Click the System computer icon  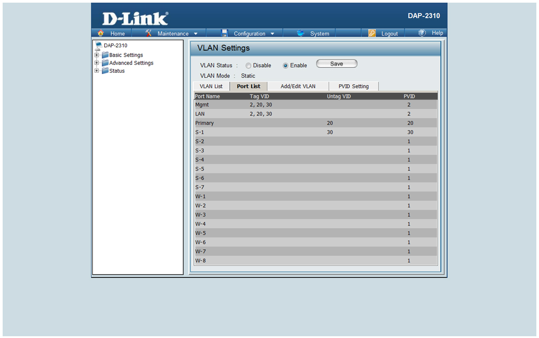click(301, 33)
